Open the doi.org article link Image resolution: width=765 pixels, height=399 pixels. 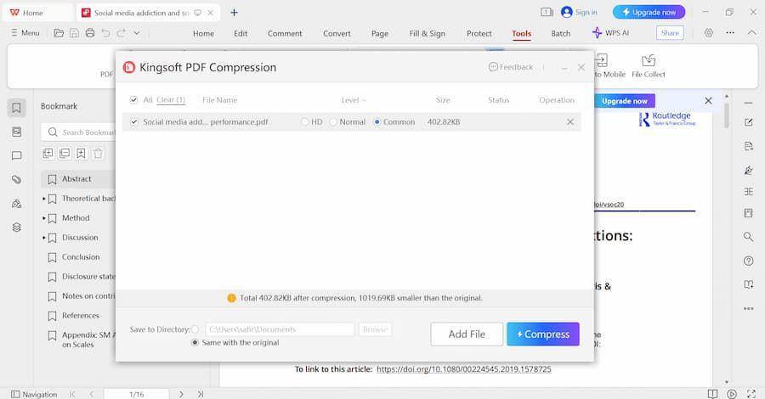[x=464, y=369]
